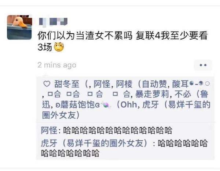The height and width of the screenshot is (171, 220).
Task: Select liker 暴走萝莉
Action: point(152,94)
